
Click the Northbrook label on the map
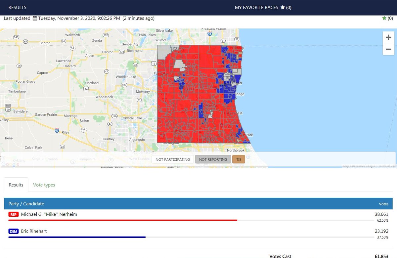click(236, 150)
